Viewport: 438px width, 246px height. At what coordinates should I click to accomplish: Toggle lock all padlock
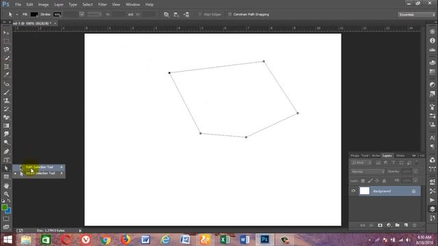385,181
